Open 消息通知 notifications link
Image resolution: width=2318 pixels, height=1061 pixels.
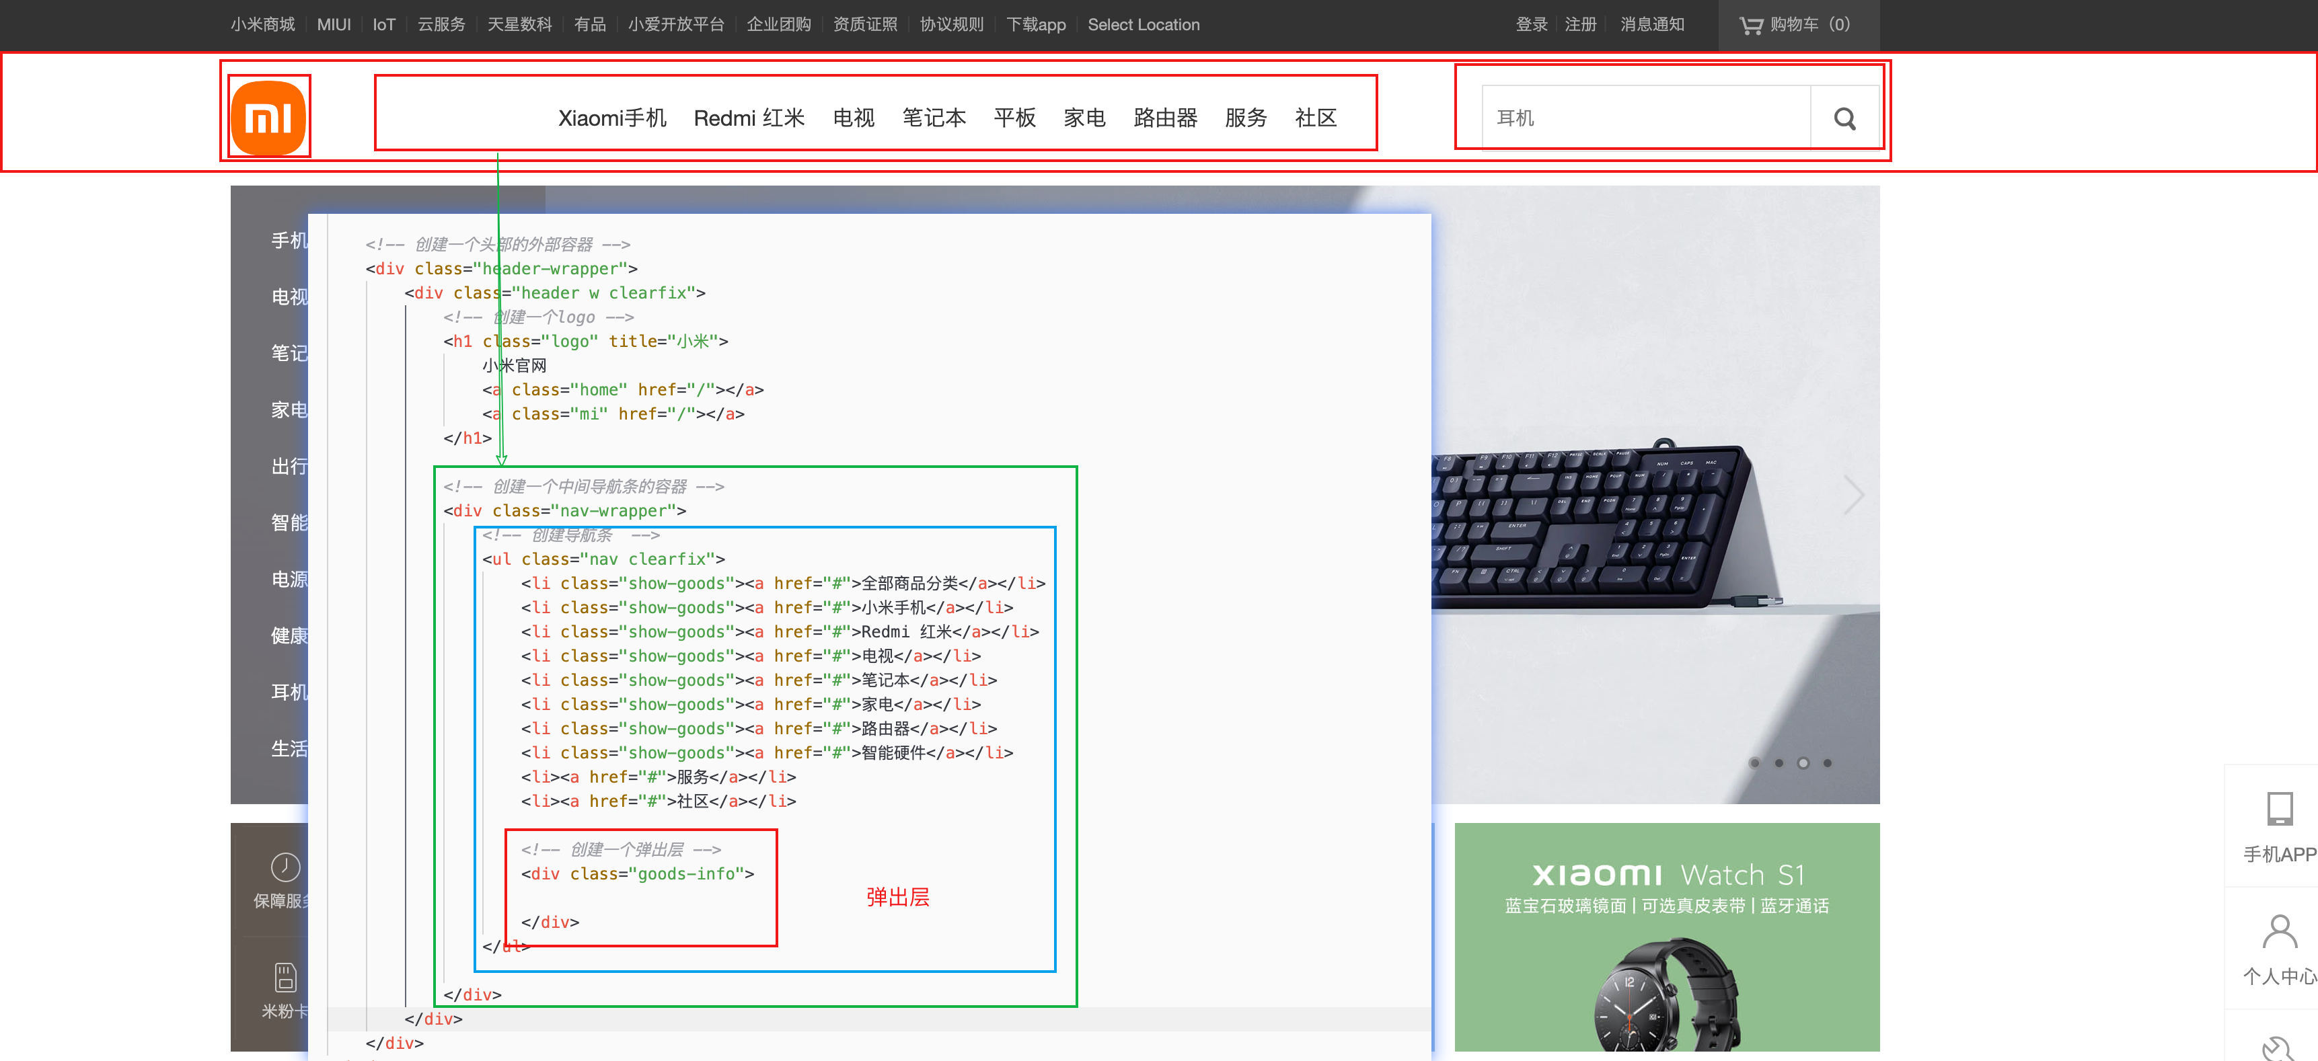click(x=1652, y=24)
